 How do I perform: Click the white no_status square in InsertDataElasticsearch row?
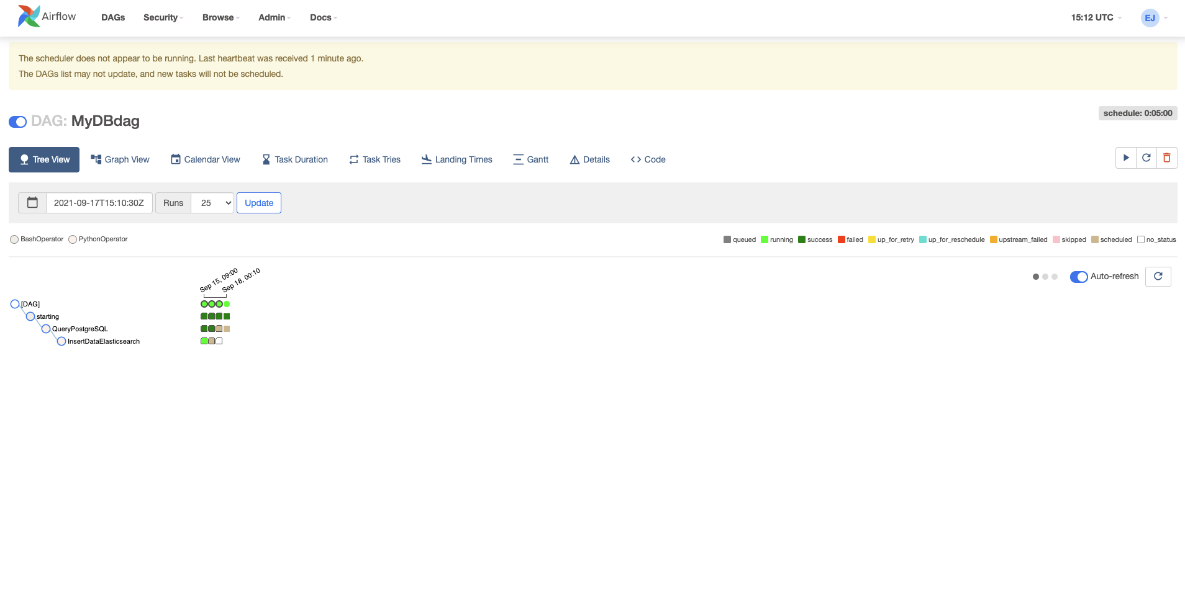pos(219,341)
